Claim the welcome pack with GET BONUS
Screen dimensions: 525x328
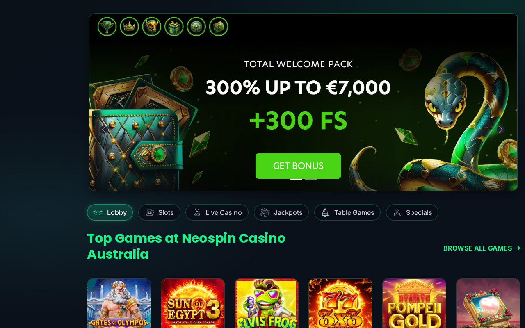298,166
